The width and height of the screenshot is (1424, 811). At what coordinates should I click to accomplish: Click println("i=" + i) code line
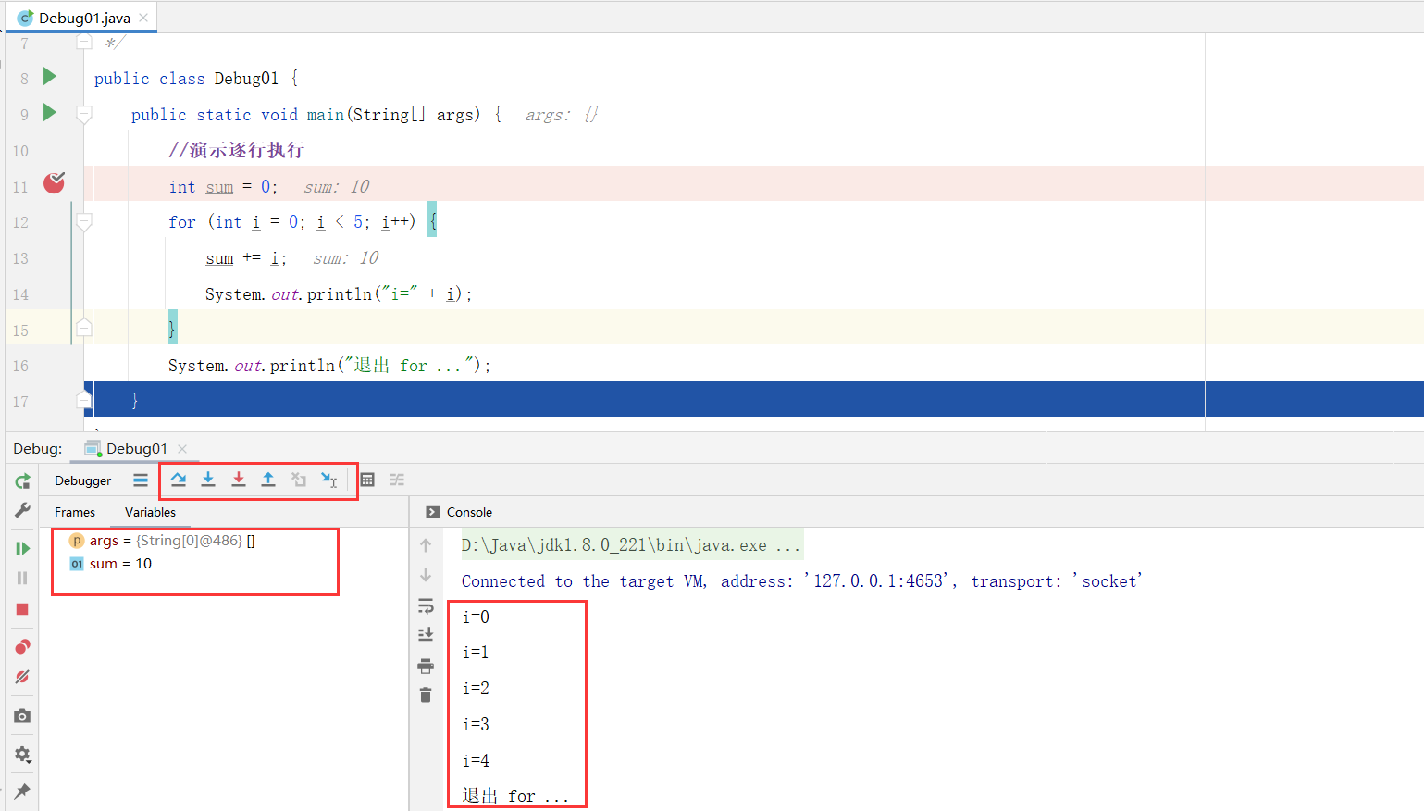point(339,294)
